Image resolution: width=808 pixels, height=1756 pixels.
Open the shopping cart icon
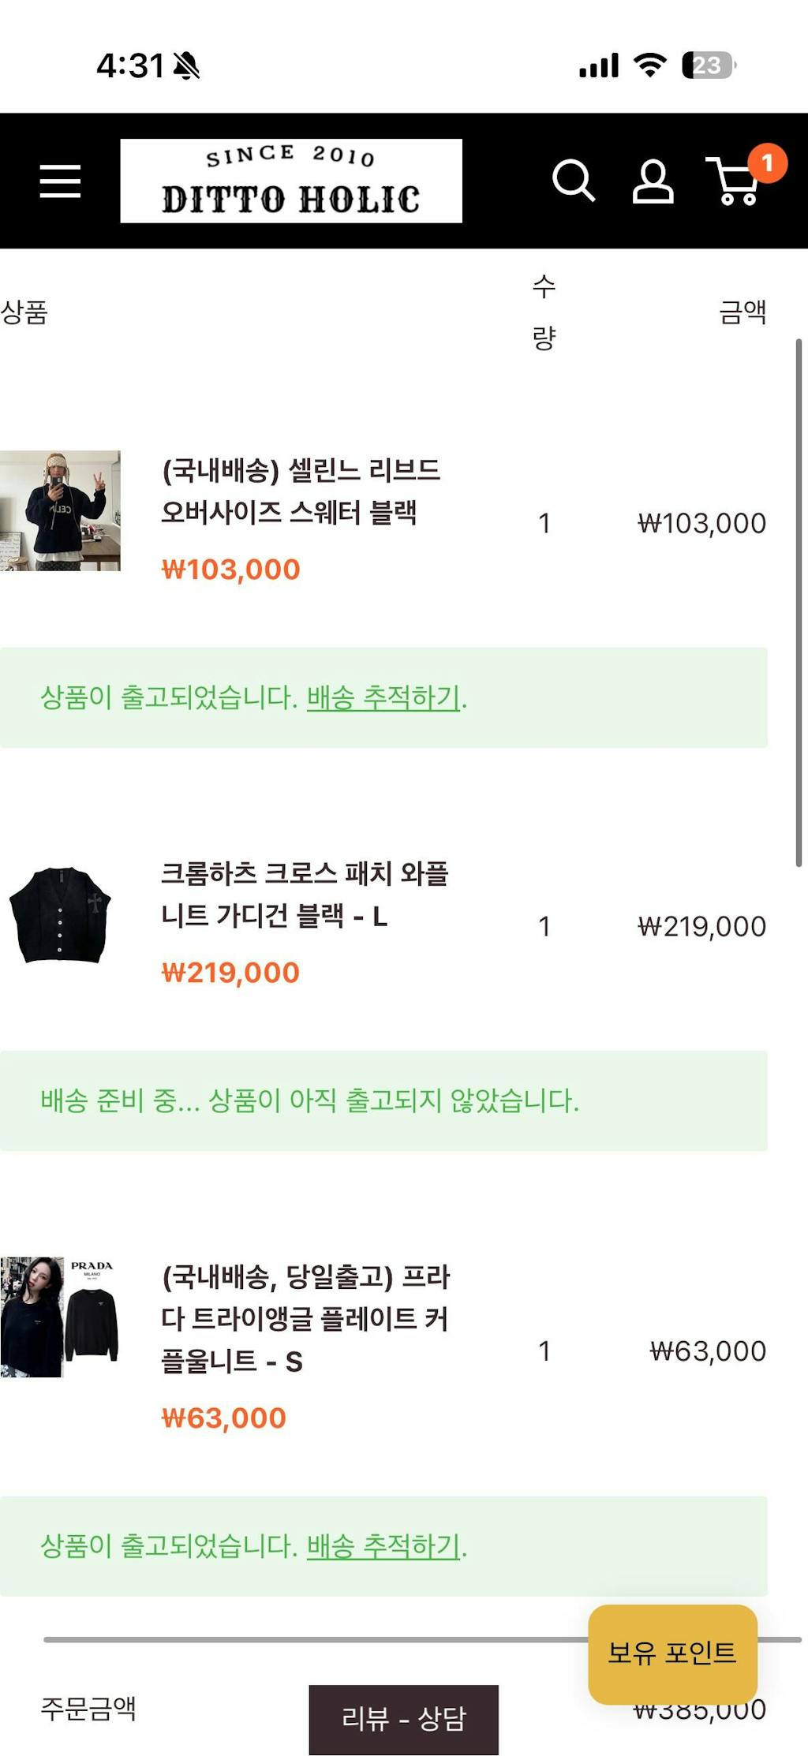pos(734,185)
